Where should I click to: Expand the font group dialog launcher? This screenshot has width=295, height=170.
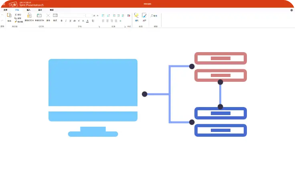99,26
